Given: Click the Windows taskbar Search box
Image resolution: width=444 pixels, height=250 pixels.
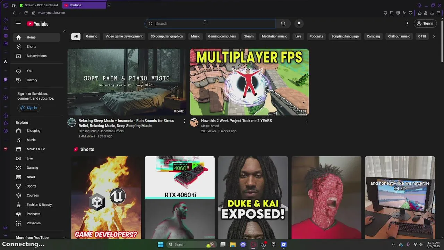Looking at the screenshot, I should pyautogui.click(x=191, y=244).
